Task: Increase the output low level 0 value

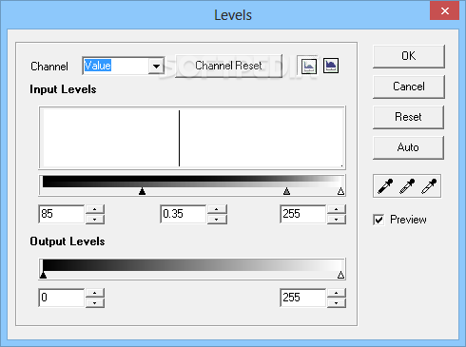Action: [x=95, y=293]
